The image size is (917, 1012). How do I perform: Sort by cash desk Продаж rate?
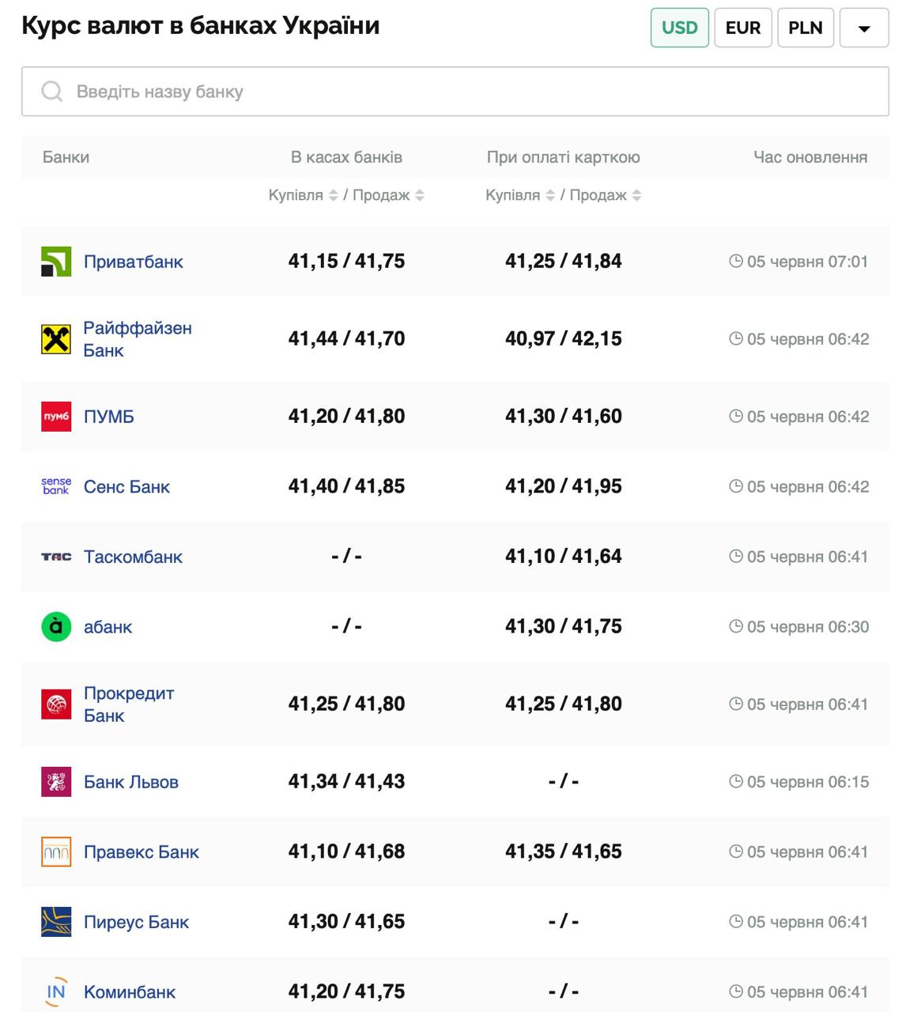coord(420,195)
